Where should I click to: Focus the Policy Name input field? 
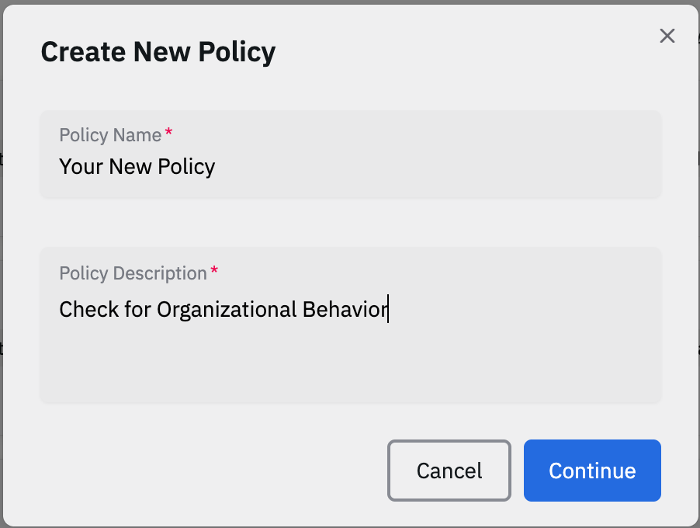[x=350, y=166]
